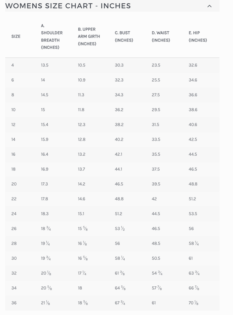Click the A. Shoulder Breadth column header
This screenshot has height=315, width=233.
coord(52,37)
